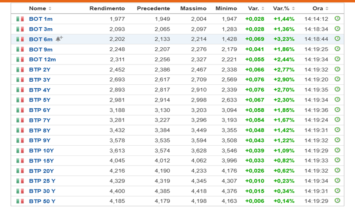Sort by Ora column using sort arrows

[327, 9]
